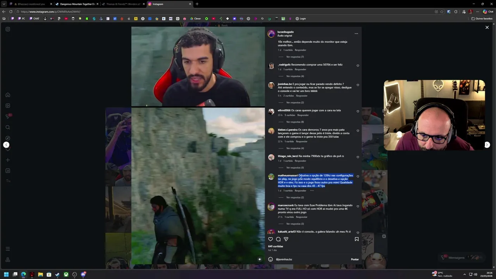
Task: Open the Dashboard chart icon in sidebar
Action: 7,170
